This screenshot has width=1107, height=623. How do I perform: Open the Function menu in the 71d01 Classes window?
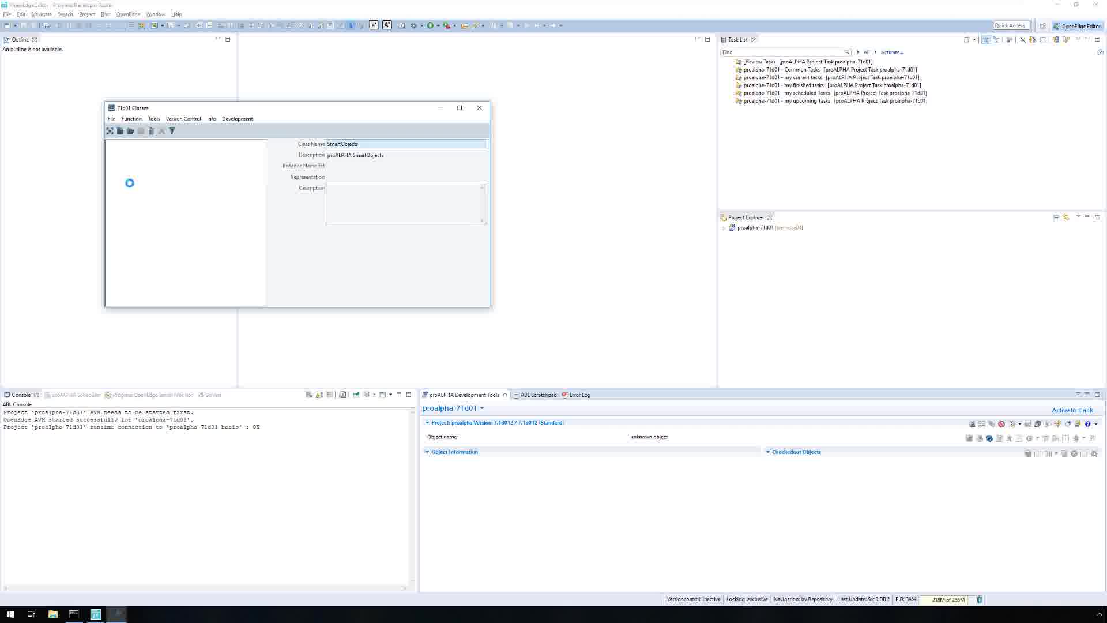131,119
